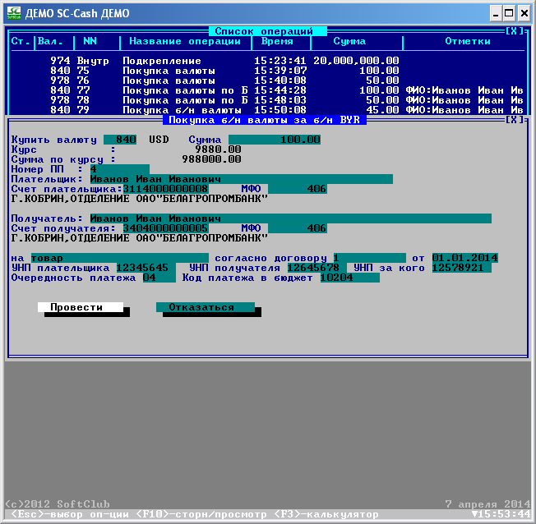This screenshot has height=524, width=536.
Task: Click the Сумма по курсу value 988000.00
Action: pyautogui.click(x=212, y=159)
